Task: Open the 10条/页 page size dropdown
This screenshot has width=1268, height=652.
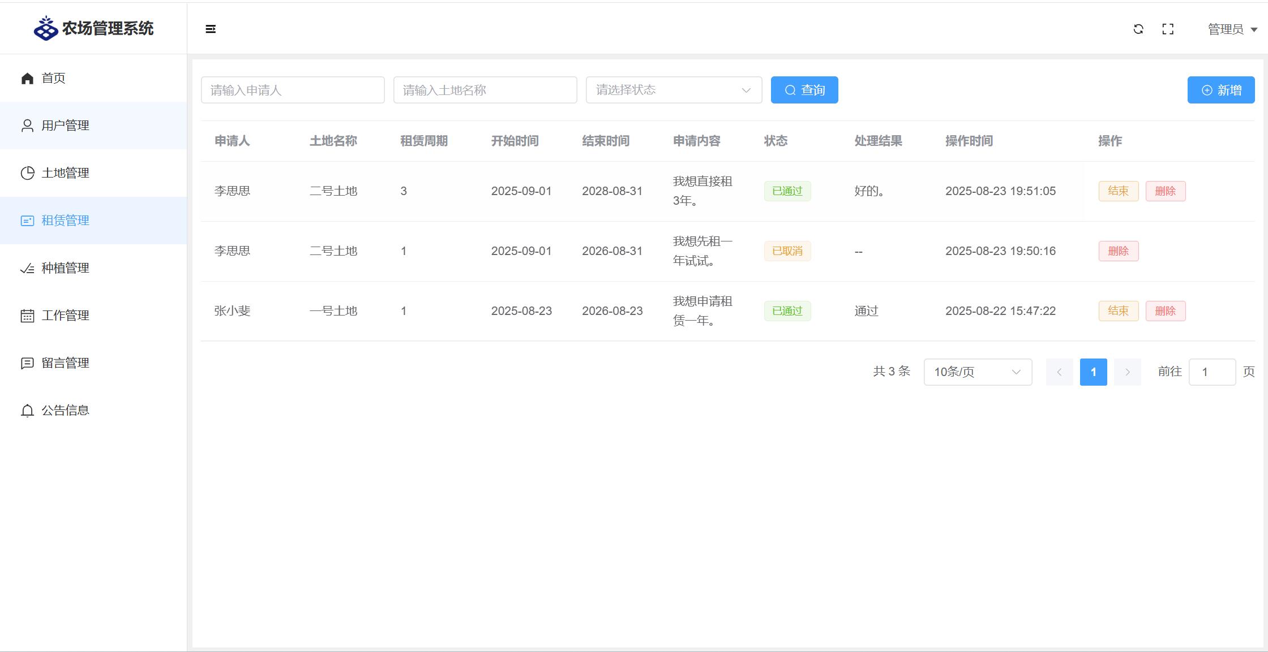Action: pyautogui.click(x=978, y=372)
